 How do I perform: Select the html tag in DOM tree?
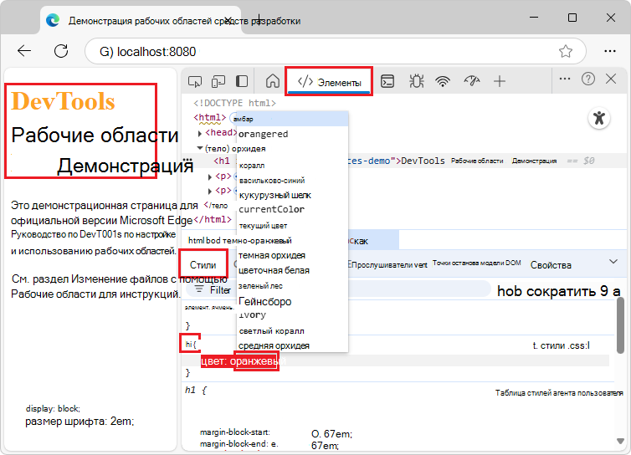pyautogui.click(x=210, y=117)
